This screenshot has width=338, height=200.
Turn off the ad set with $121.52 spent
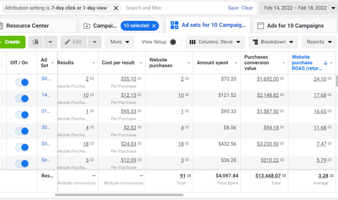pyautogui.click(x=22, y=99)
